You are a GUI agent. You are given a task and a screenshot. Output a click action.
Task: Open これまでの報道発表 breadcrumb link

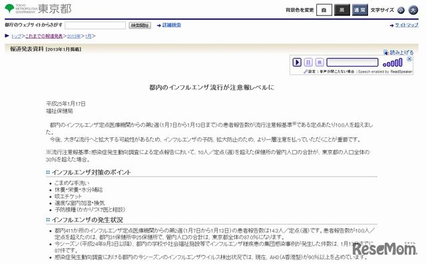[44, 36]
